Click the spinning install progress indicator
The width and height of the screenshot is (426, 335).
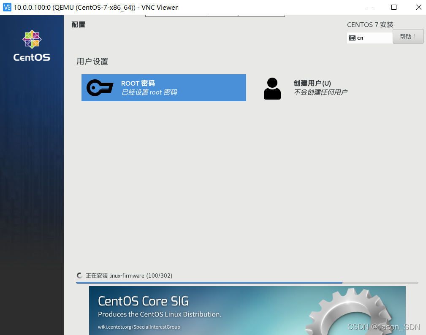[80, 276]
